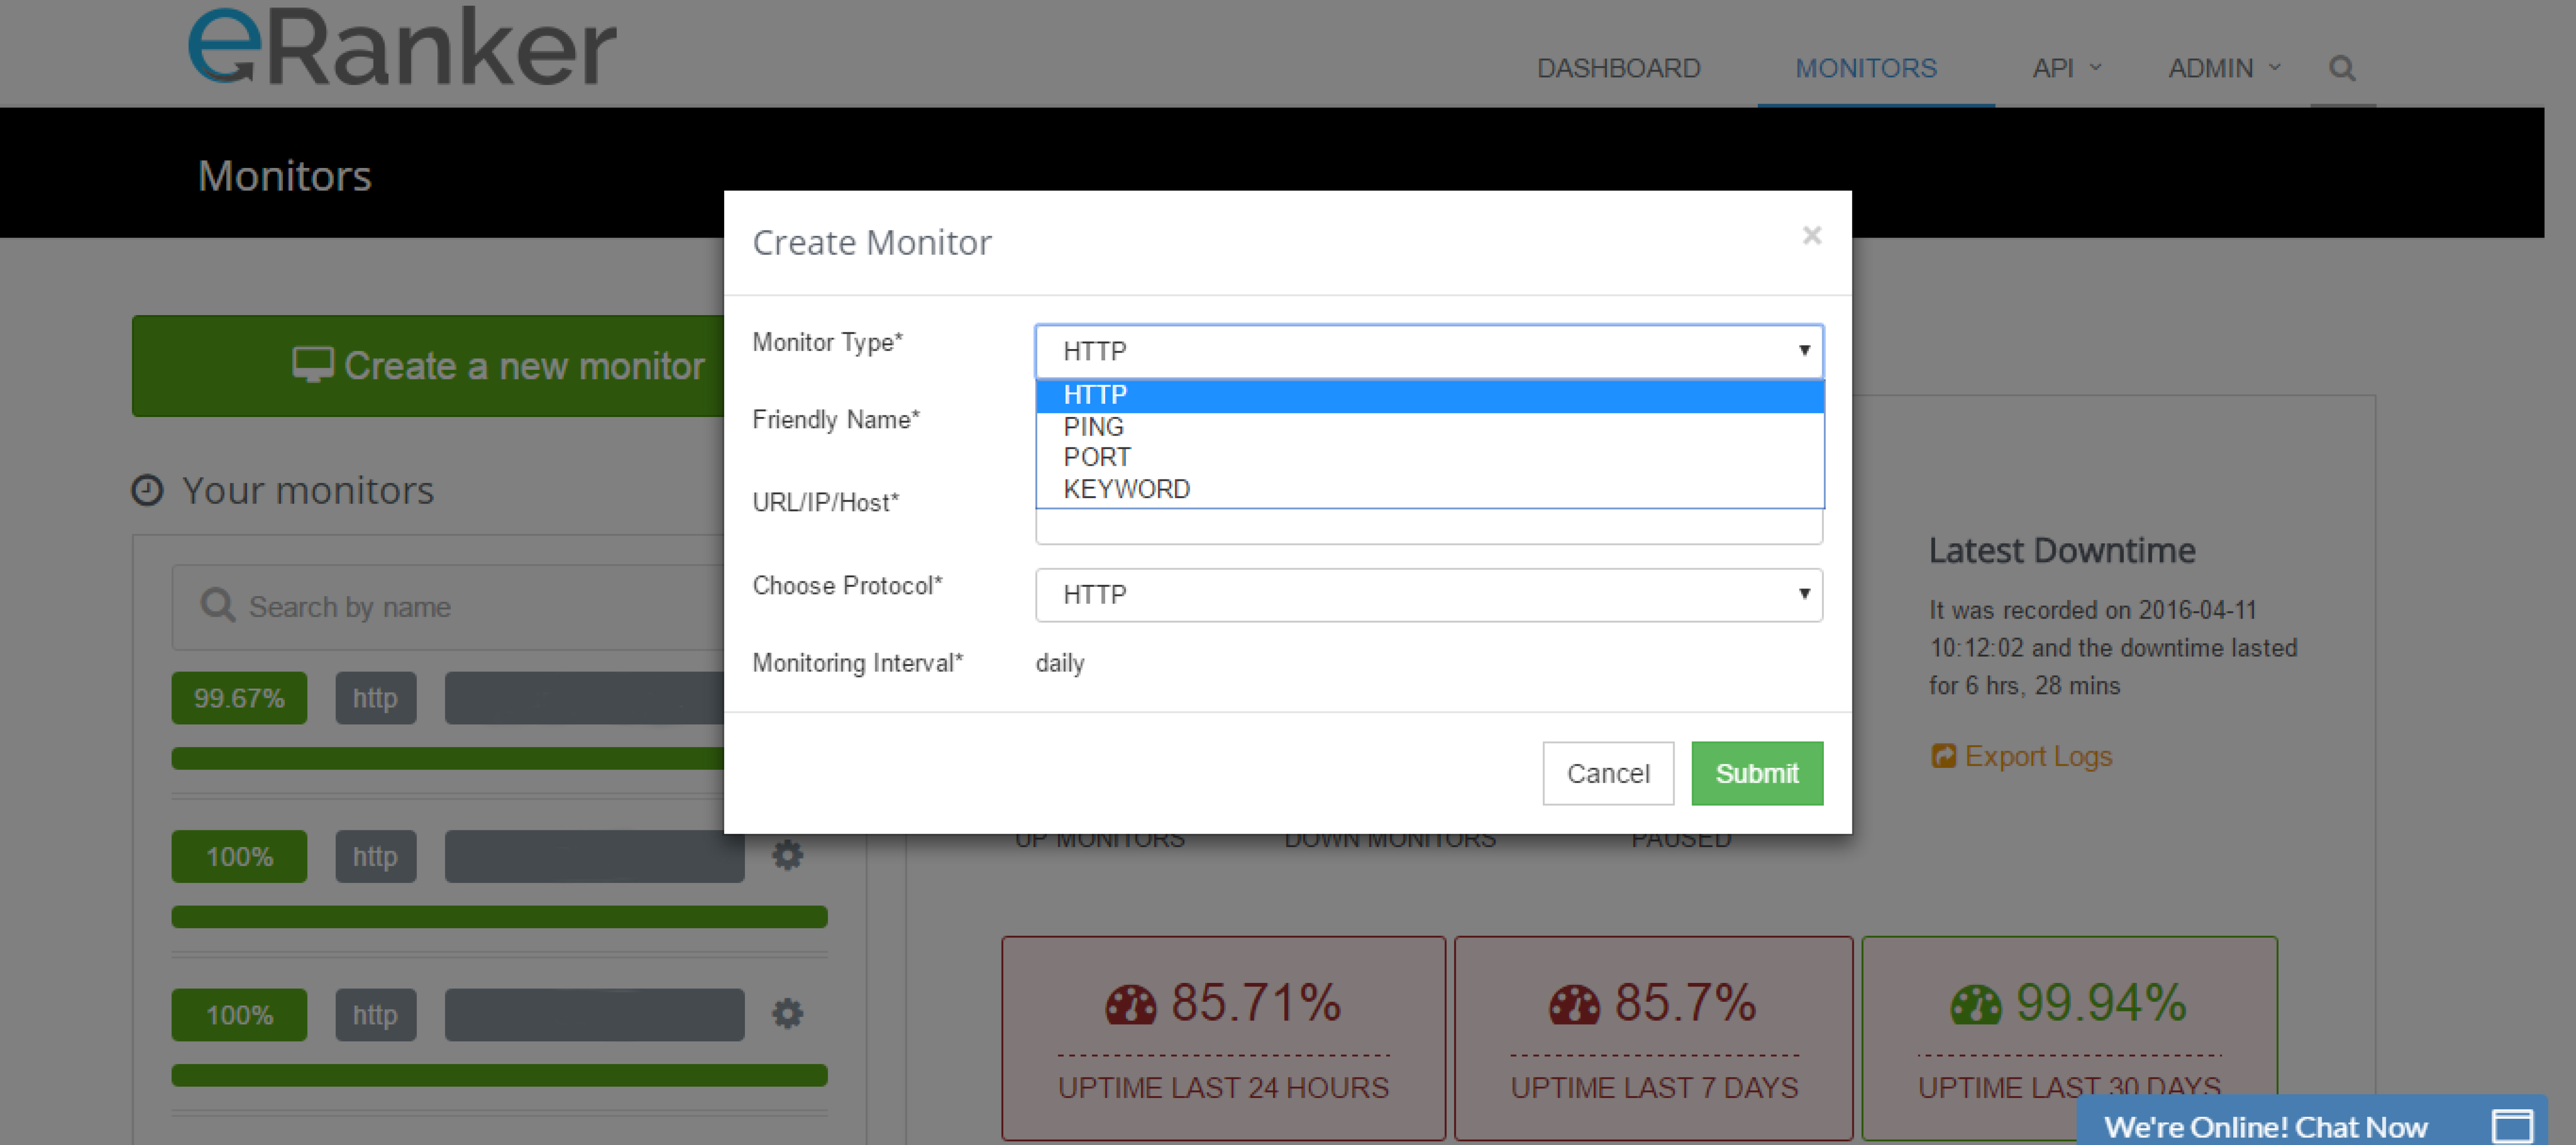Click uptime bar under third 100% monitor

499,1075
